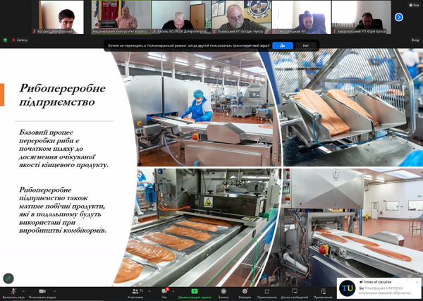Open Доски сообщений whiteboards
This screenshot has height=301, width=423.
tap(295, 293)
